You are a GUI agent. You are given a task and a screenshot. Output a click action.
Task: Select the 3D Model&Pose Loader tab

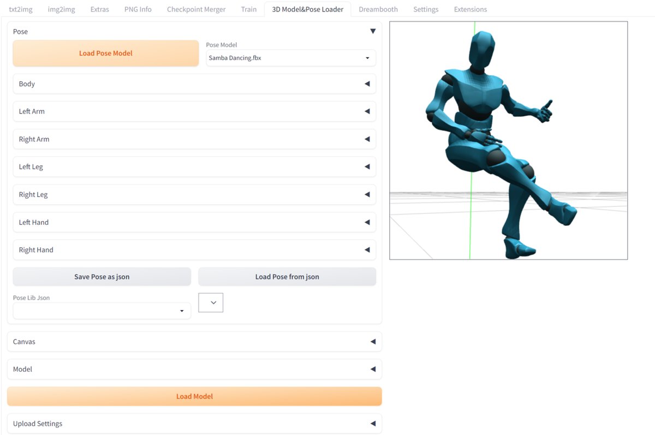click(x=307, y=9)
